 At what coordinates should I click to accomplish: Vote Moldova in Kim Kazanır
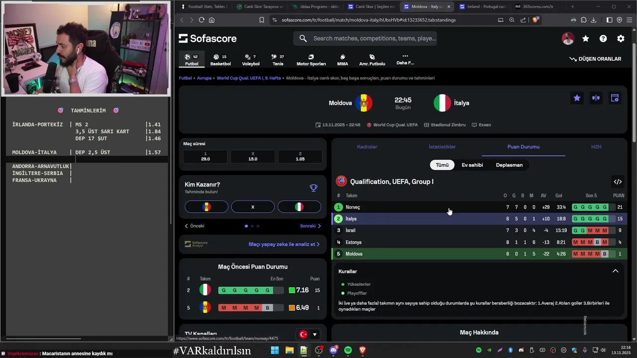207,207
